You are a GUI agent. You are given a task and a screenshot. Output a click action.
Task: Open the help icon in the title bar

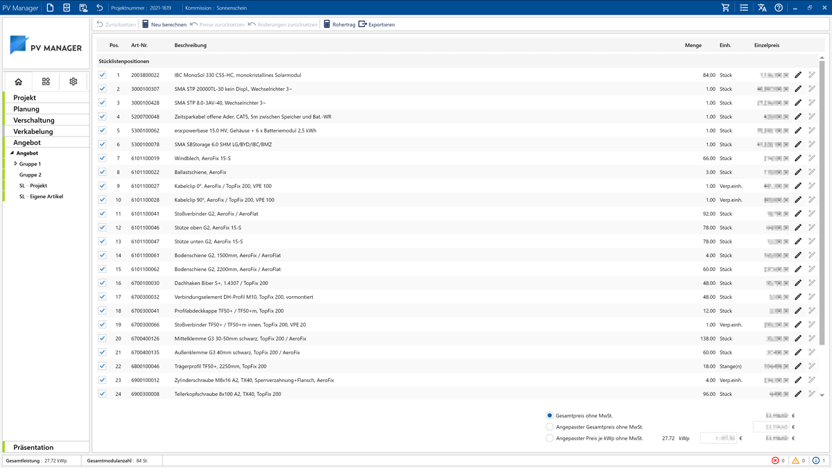[779, 8]
